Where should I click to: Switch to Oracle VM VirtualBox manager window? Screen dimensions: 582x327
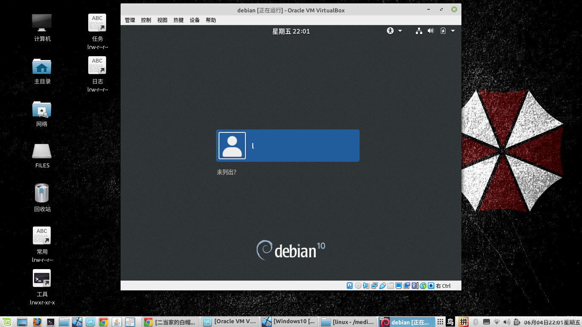pos(230,322)
